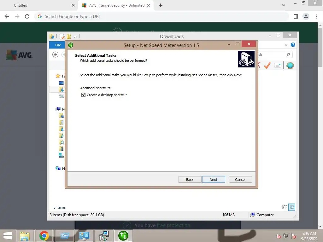
Task: Open the Control Panel taskbar icon
Action: coord(84,236)
